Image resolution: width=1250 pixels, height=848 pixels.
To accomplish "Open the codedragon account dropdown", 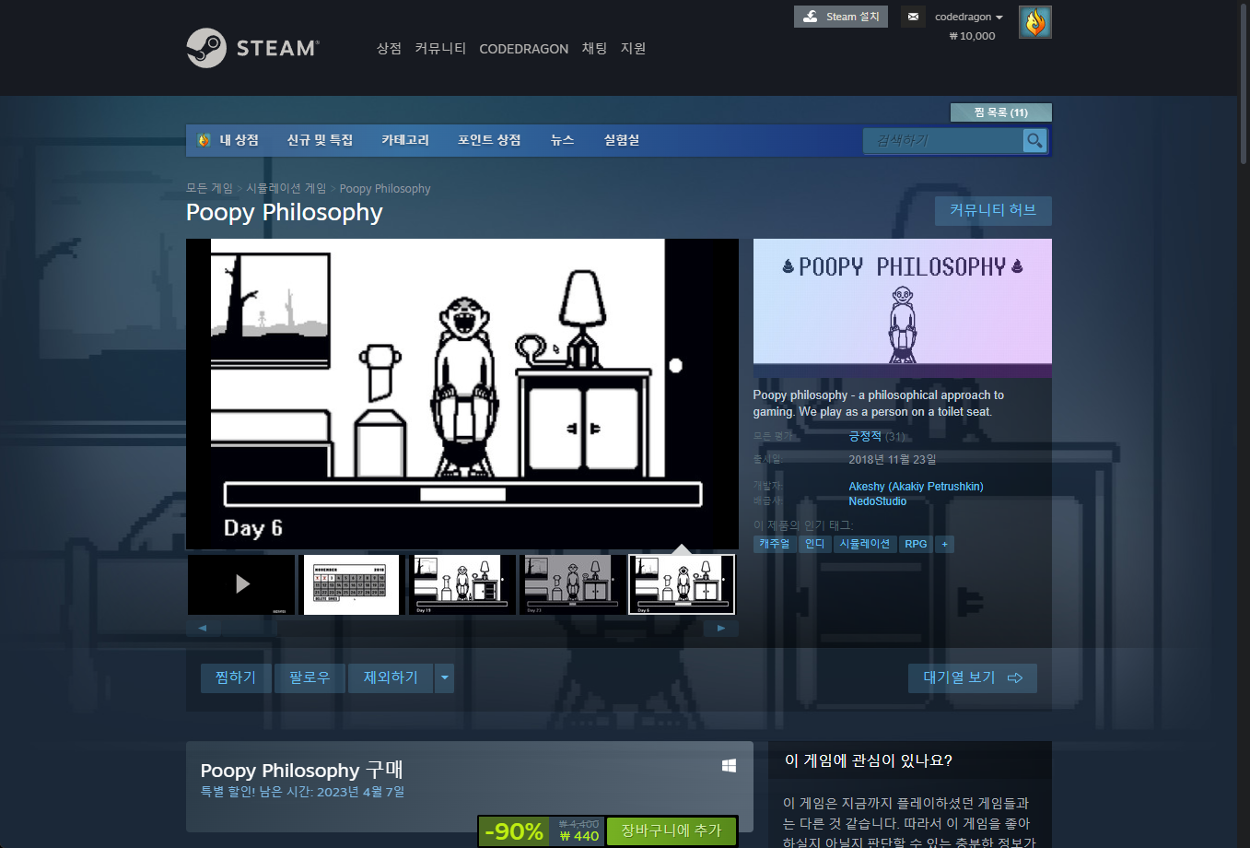I will tap(969, 17).
